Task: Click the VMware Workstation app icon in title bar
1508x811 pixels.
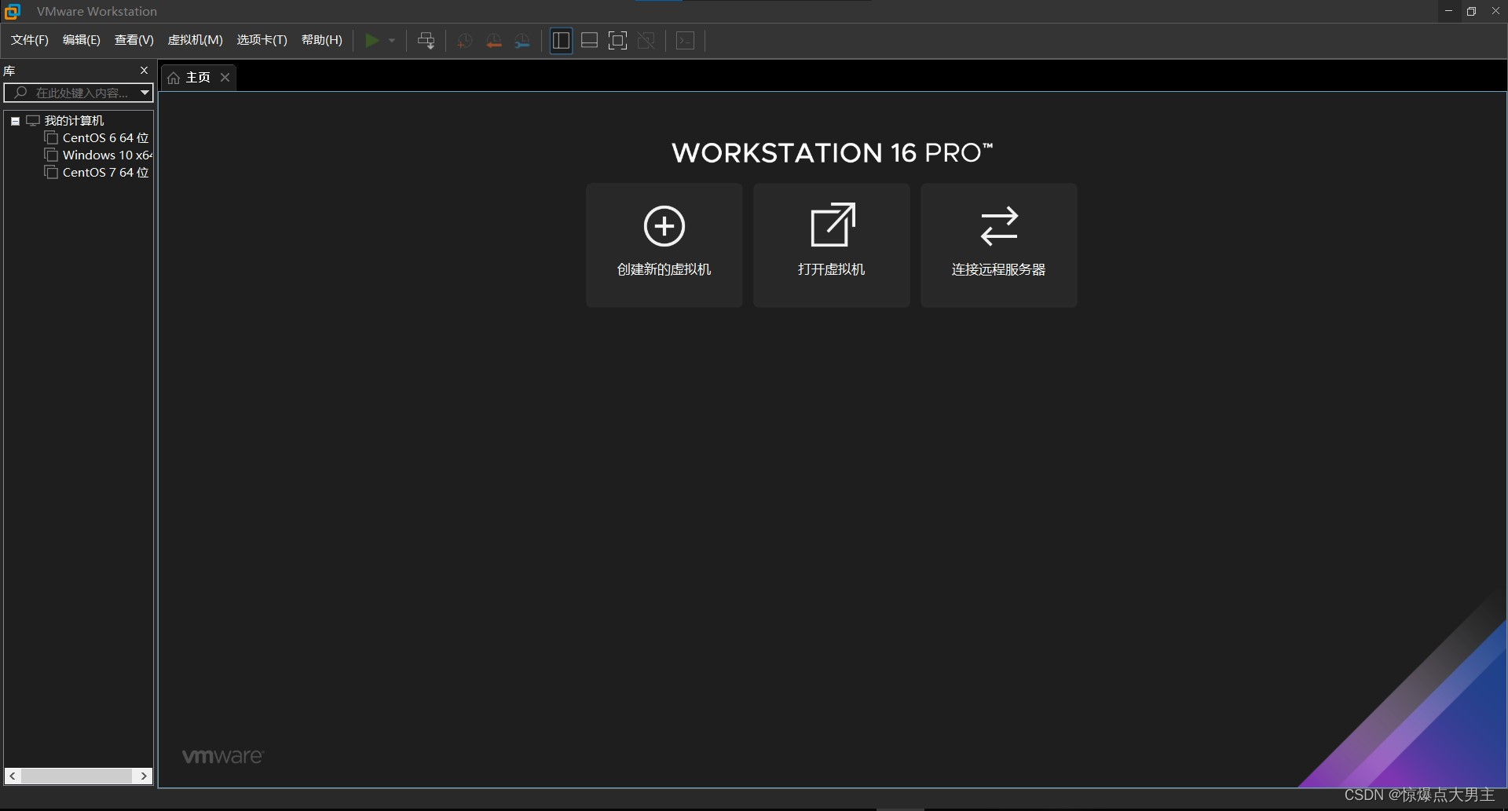Action: tap(13, 11)
